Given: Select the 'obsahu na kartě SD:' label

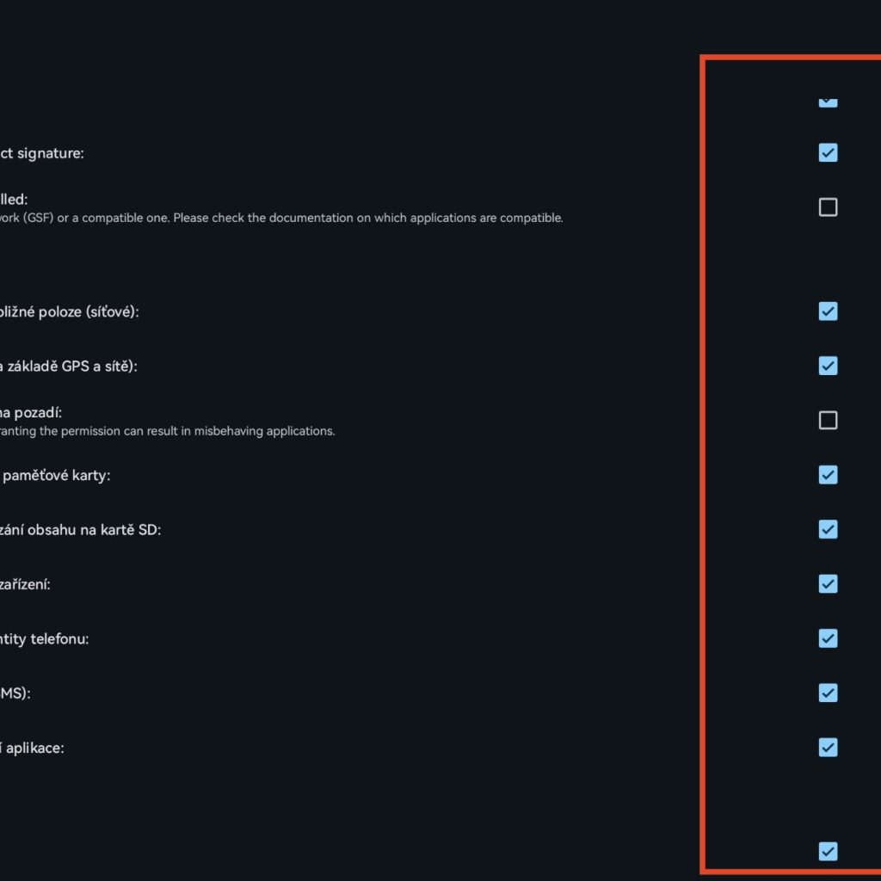Looking at the screenshot, I should click(80, 529).
